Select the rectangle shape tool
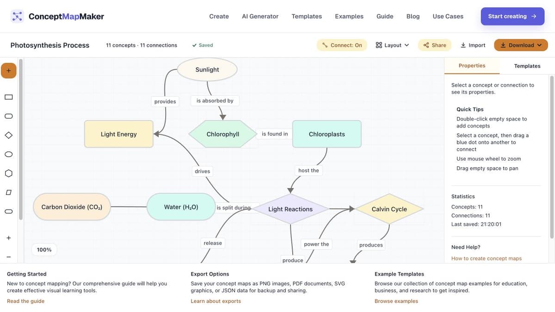This screenshot has height=312, width=555. point(9,97)
